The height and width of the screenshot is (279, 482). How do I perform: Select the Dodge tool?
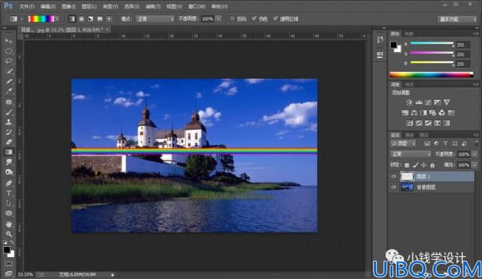pos(9,172)
